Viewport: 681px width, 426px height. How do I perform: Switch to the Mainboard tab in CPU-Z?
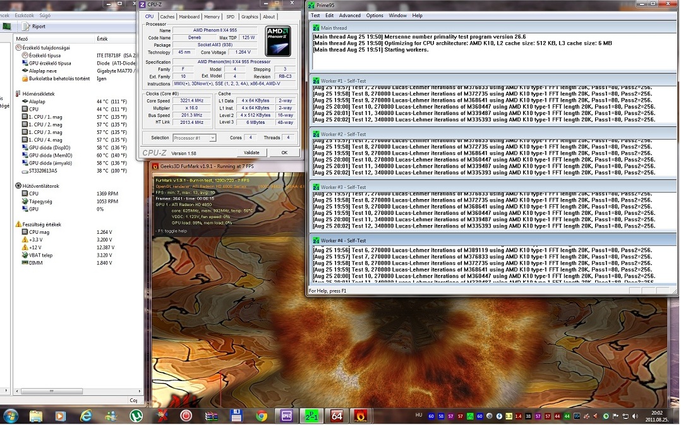click(x=190, y=16)
